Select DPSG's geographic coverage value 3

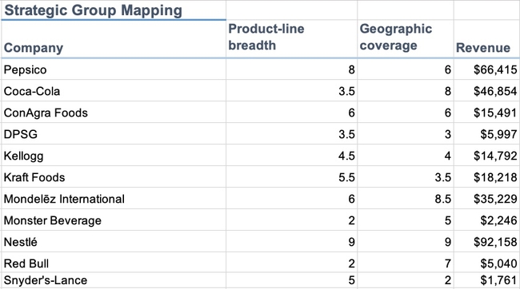click(x=406, y=134)
